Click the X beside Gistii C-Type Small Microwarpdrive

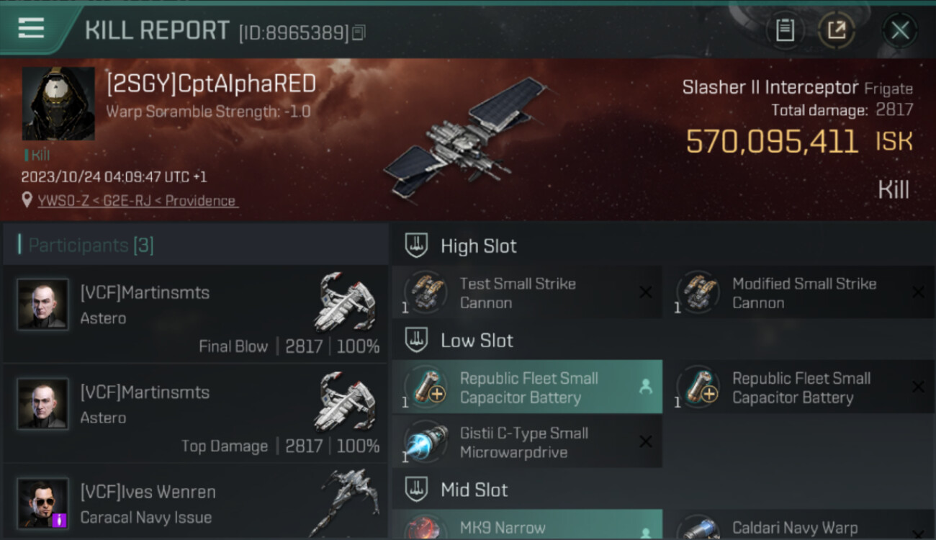pos(646,442)
